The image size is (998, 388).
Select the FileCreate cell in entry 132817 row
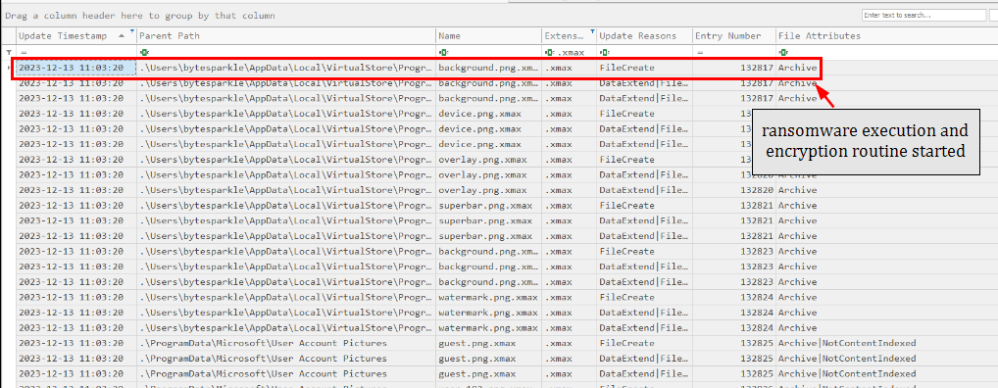[644, 68]
